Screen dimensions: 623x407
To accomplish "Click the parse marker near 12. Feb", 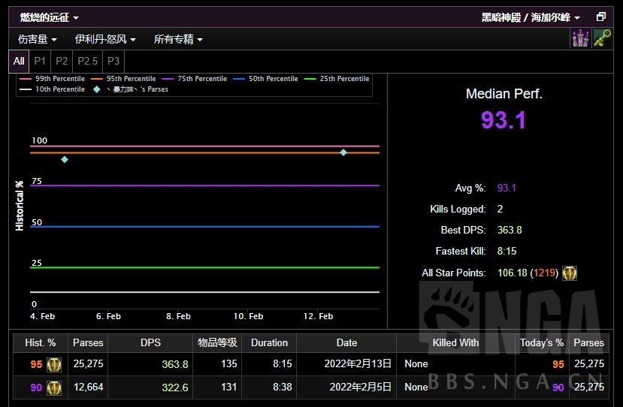I will 343,152.
